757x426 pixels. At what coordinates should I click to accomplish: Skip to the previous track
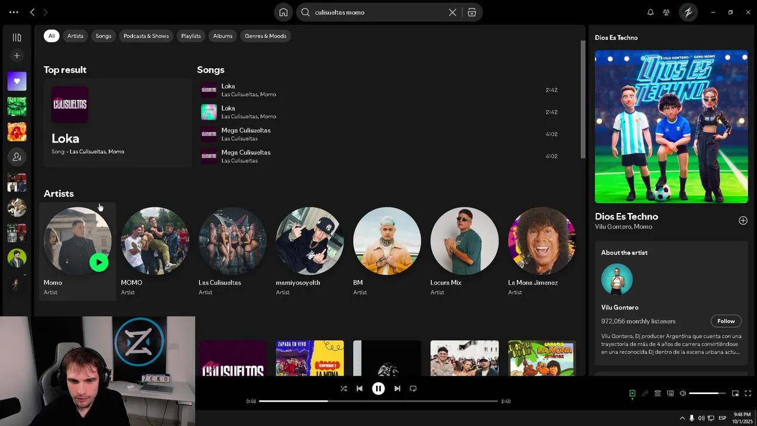(x=360, y=389)
